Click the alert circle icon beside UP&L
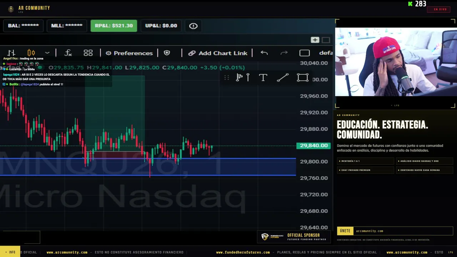Viewport: 457px width, 257px height. 193,26
